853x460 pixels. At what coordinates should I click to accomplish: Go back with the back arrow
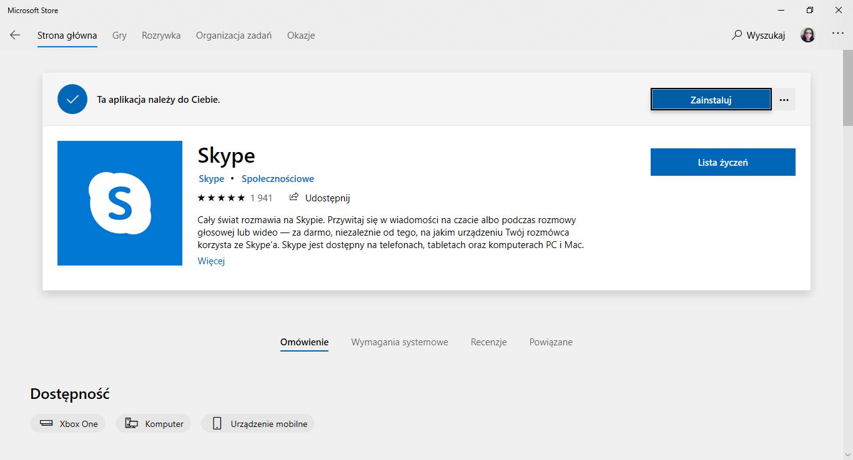(15, 36)
